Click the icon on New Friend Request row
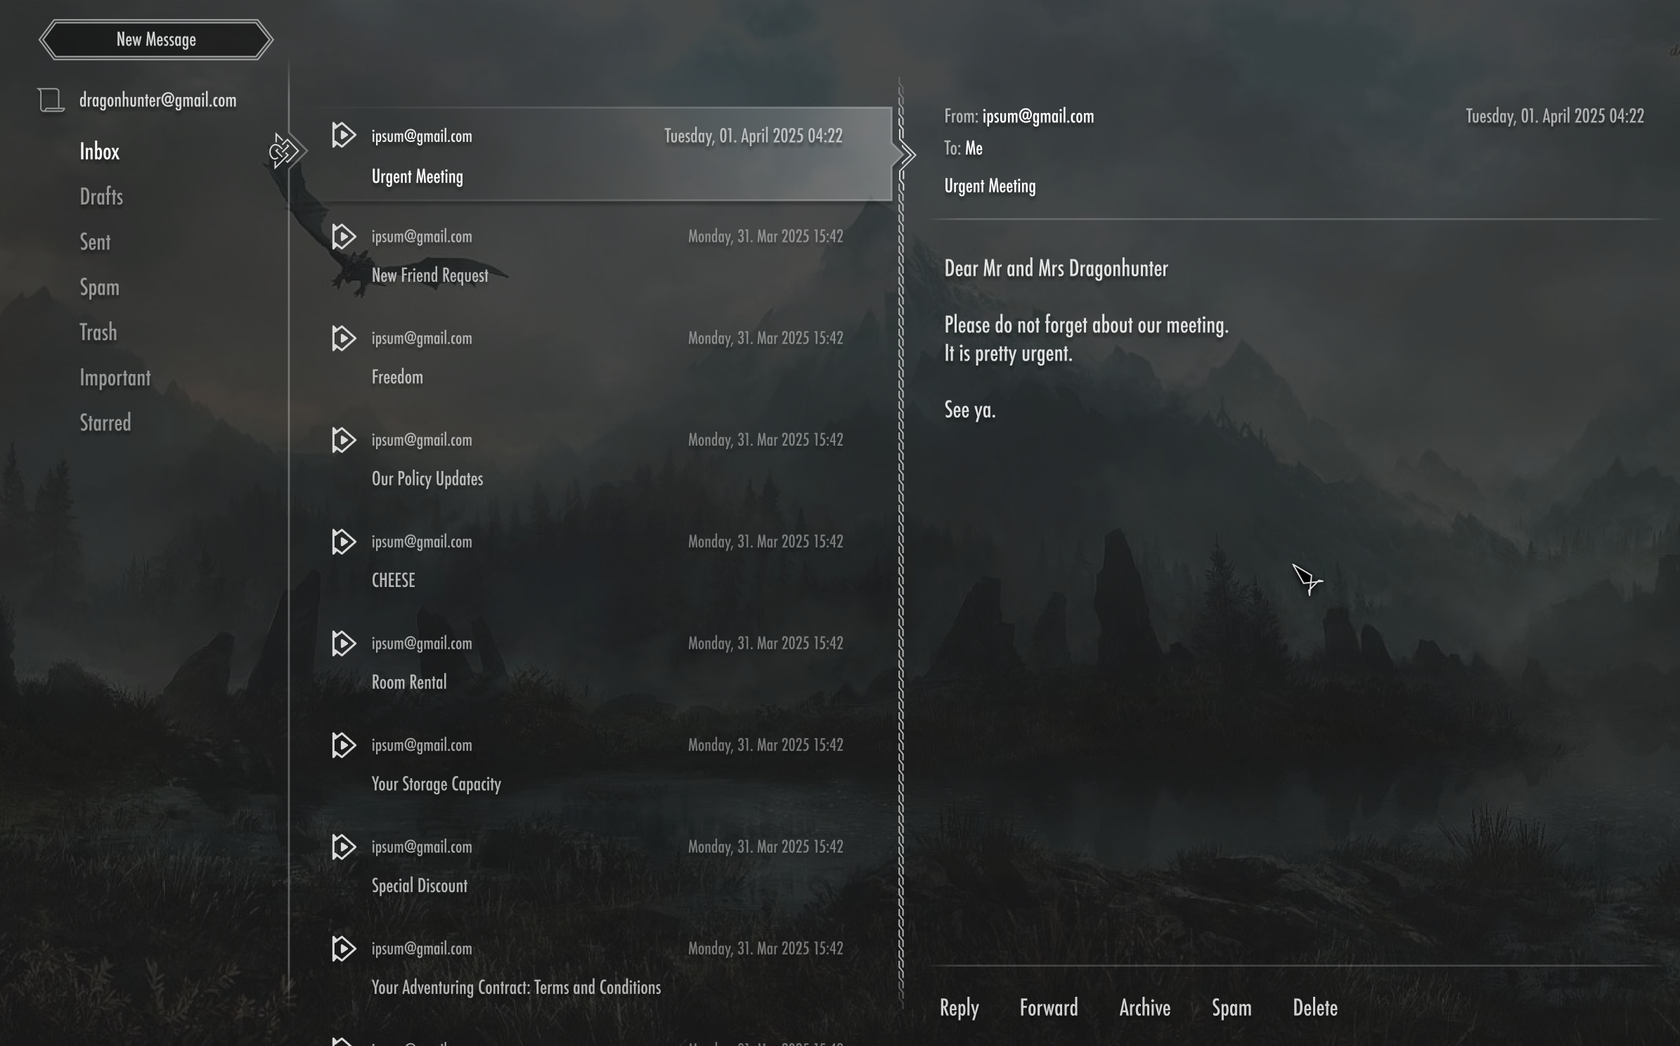 click(x=343, y=236)
